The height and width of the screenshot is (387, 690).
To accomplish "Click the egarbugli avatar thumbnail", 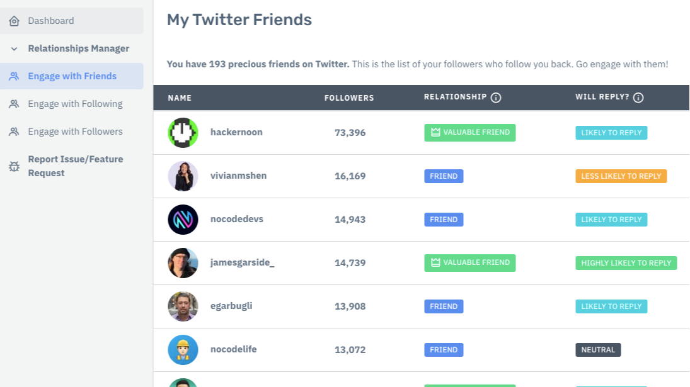I will [x=183, y=306].
